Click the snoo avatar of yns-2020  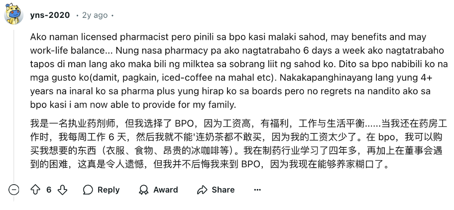click(x=14, y=15)
